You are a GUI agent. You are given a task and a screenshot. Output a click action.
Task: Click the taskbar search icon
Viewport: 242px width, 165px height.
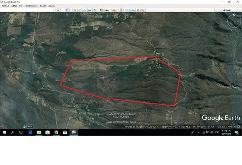pyautogui.click(x=13, y=132)
